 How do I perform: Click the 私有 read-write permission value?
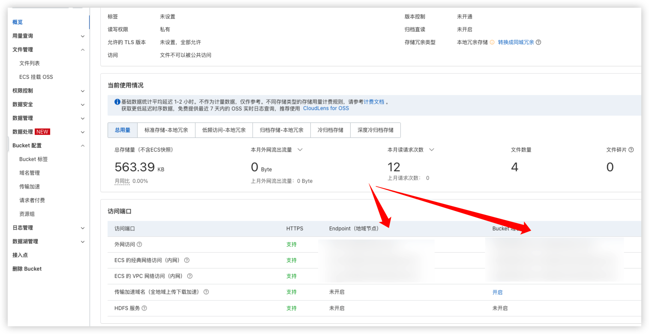tap(165, 30)
